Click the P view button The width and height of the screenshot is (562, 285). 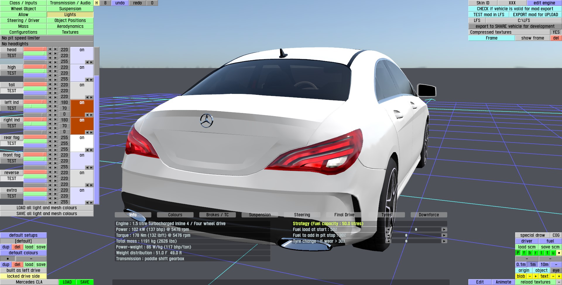point(518,253)
